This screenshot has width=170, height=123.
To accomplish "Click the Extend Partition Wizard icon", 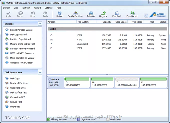I will (7, 30).
